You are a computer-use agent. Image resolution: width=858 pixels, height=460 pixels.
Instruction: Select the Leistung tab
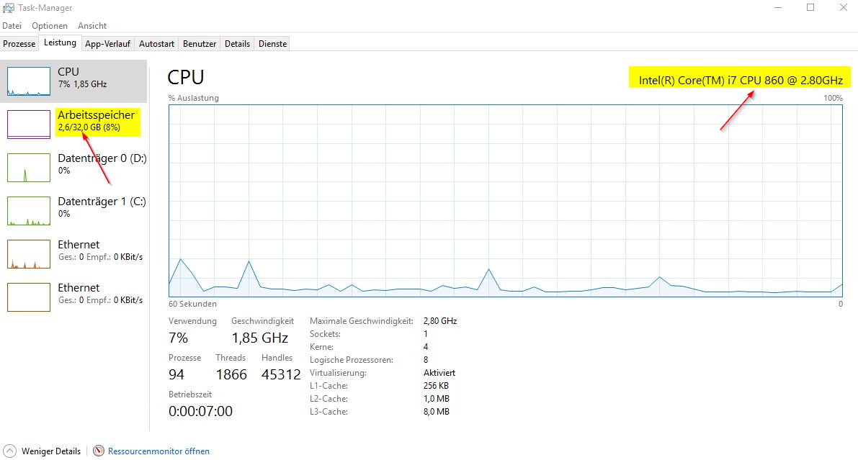61,42
